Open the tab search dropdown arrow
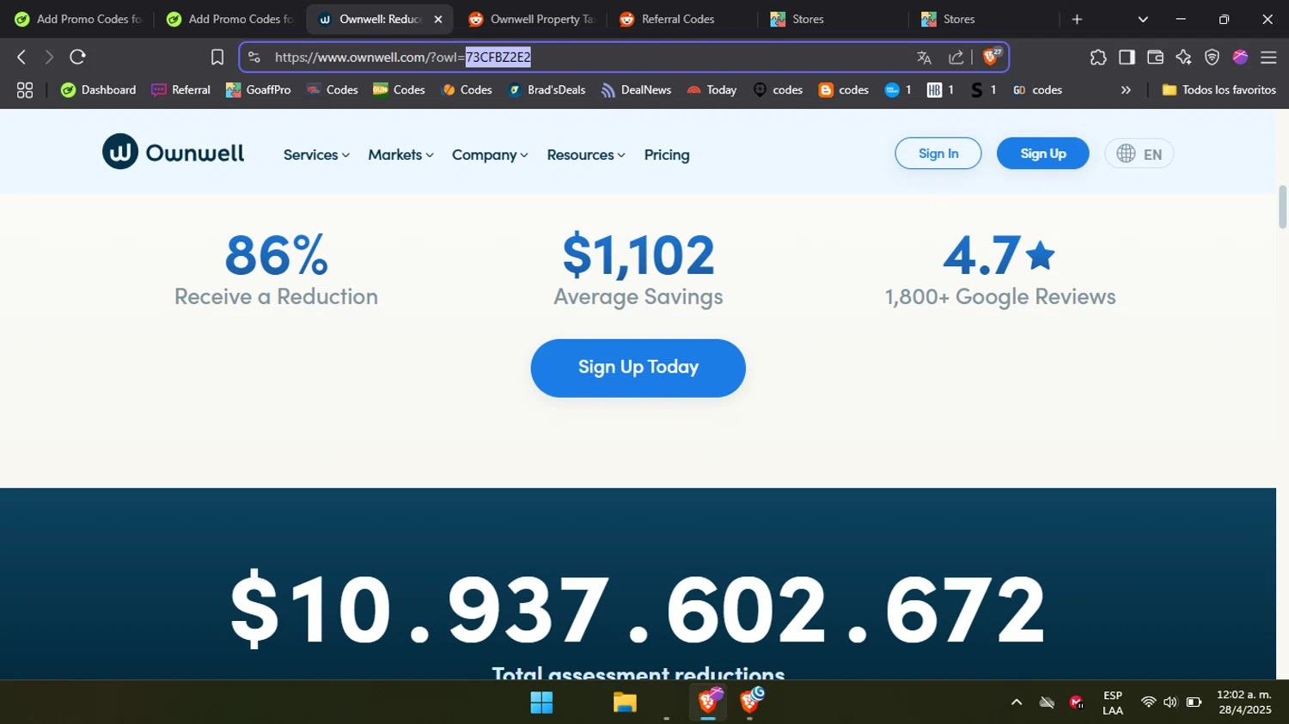This screenshot has width=1289, height=724. pyautogui.click(x=1143, y=19)
